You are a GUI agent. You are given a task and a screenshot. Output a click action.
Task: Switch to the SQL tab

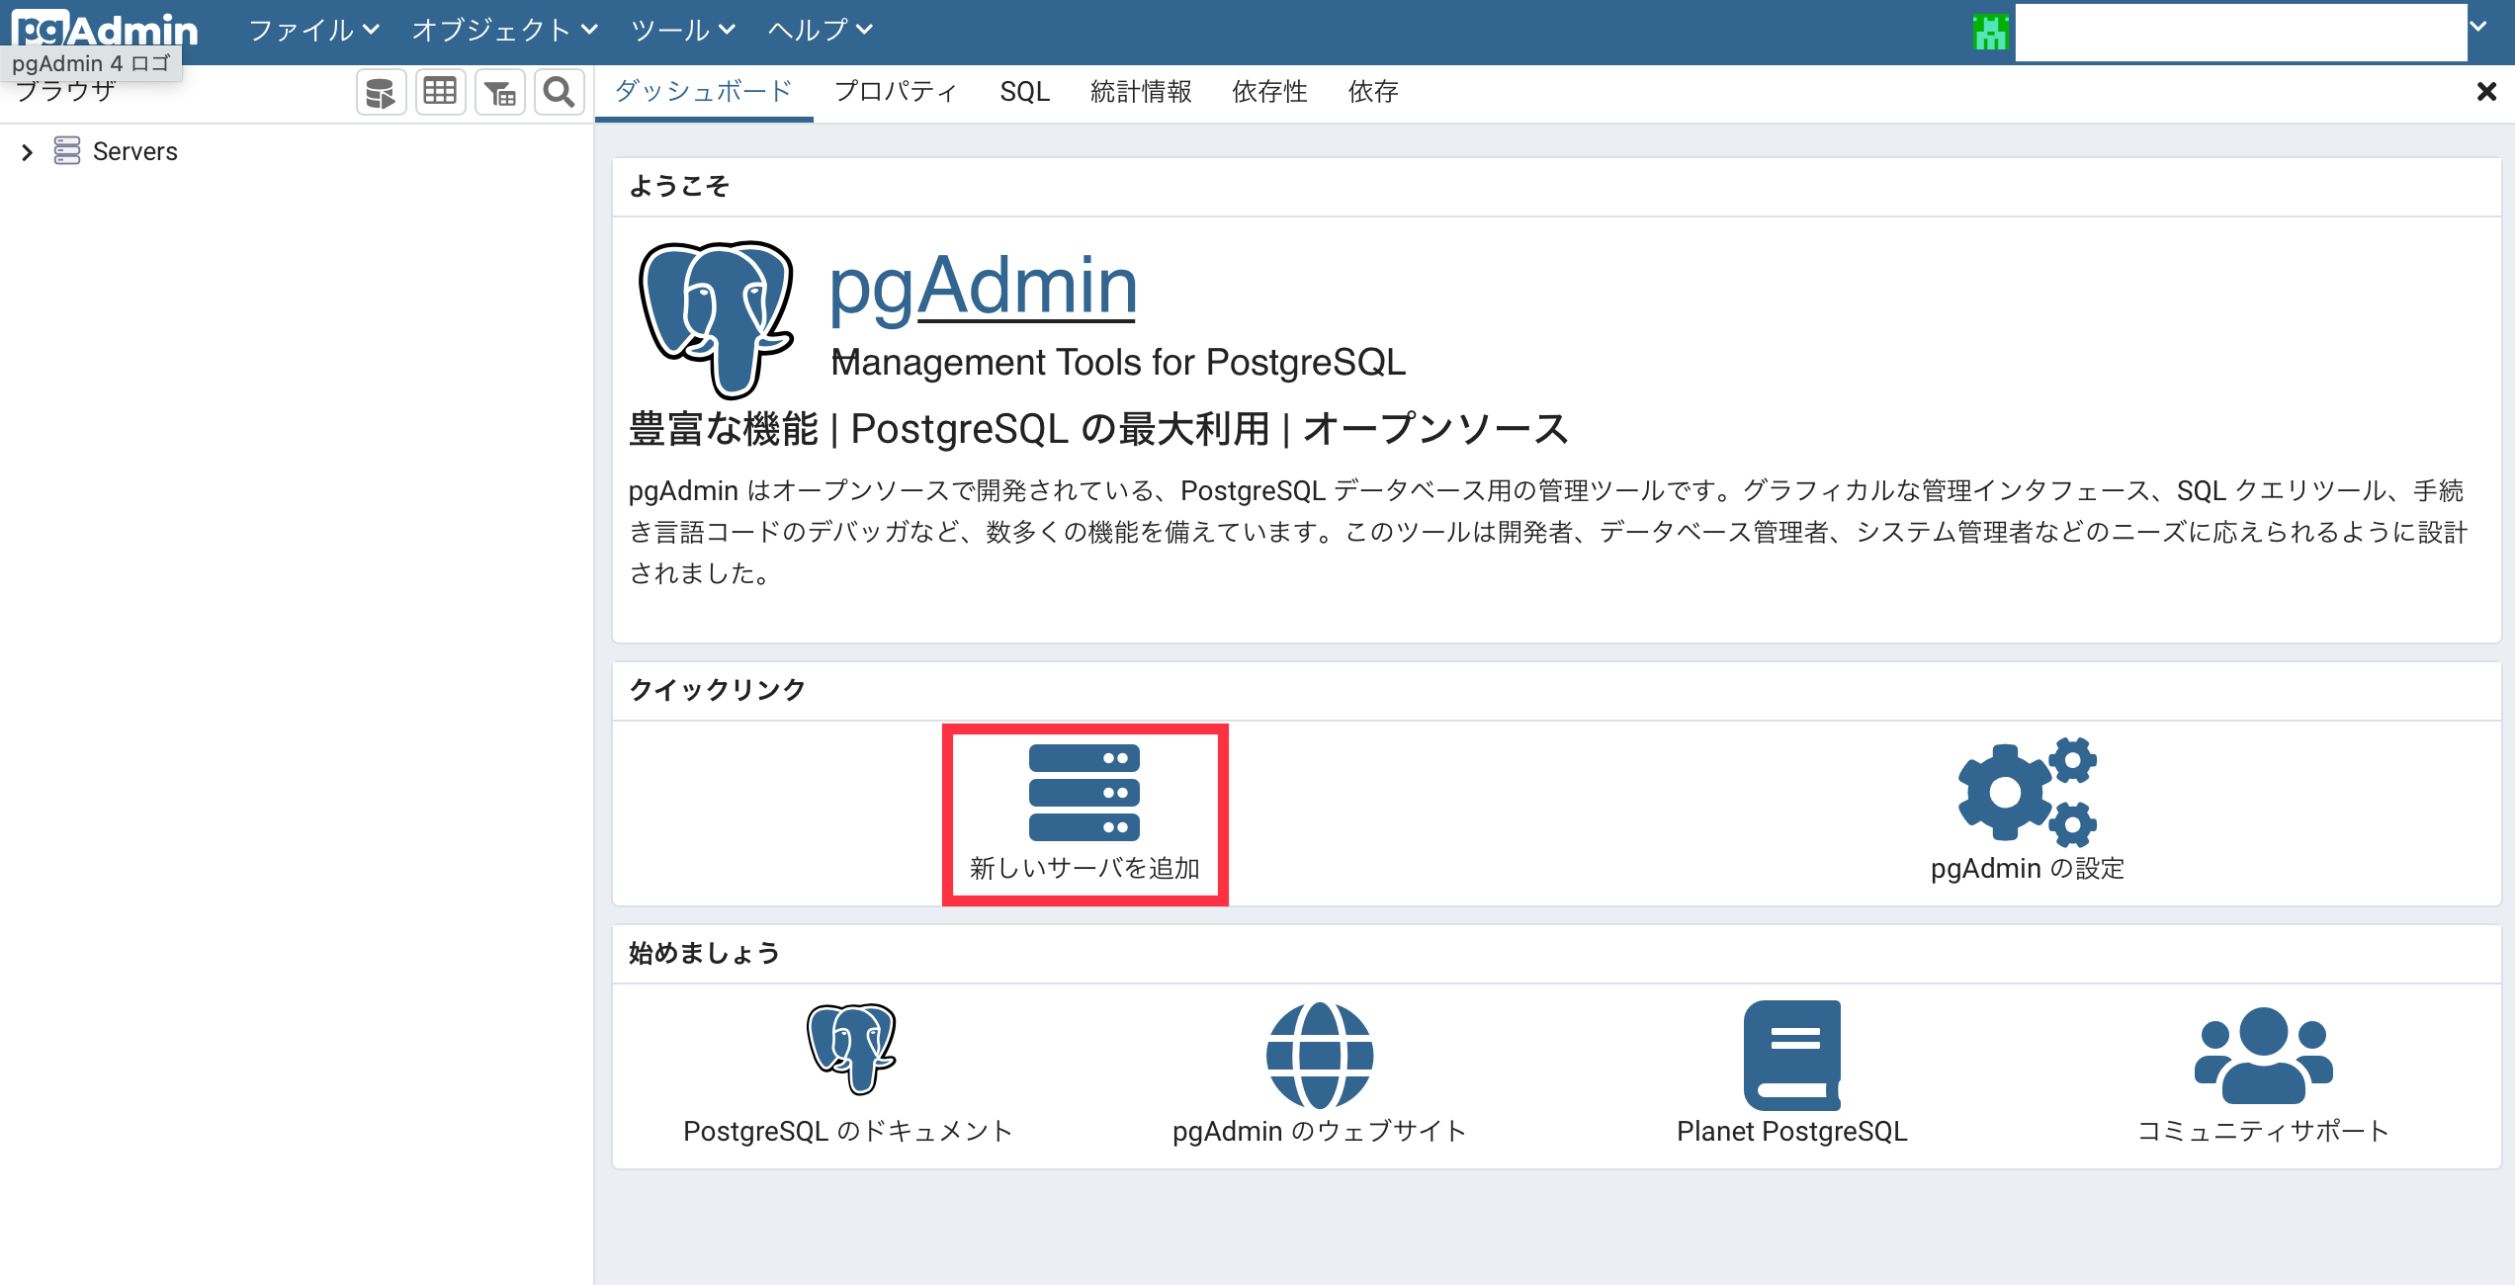[x=1024, y=92]
